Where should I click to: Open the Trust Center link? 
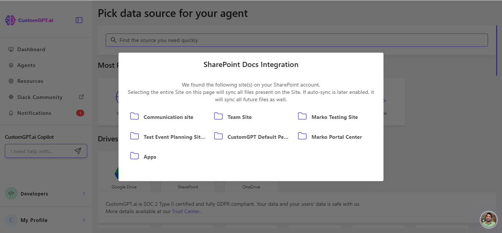click(x=185, y=211)
